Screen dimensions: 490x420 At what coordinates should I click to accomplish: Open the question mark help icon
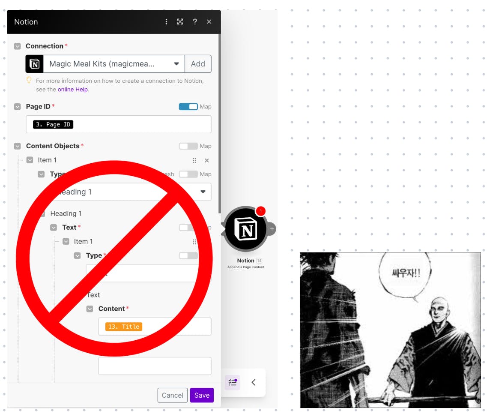pyautogui.click(x=195, y=21)
